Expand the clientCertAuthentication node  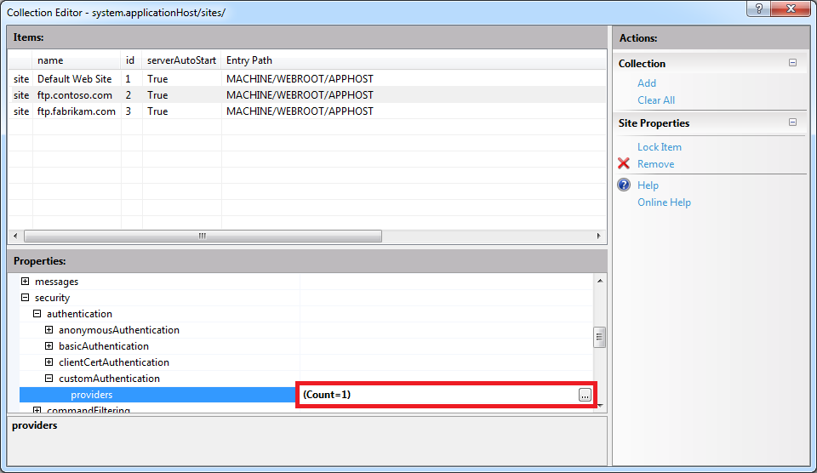[49, 362]
